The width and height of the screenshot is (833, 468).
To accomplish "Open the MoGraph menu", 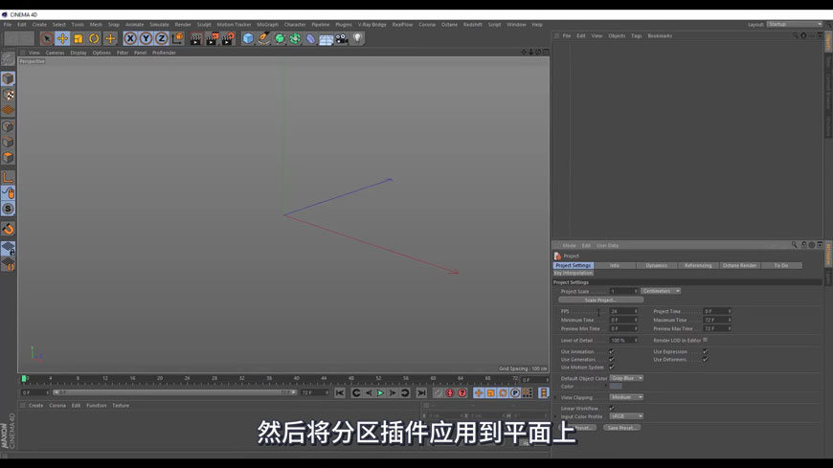I will (267, 25).
